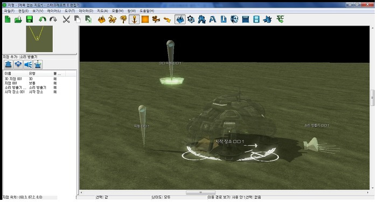
Task: Click horizontal scrollbar right arrow
Action: click(x=368, y=193)
